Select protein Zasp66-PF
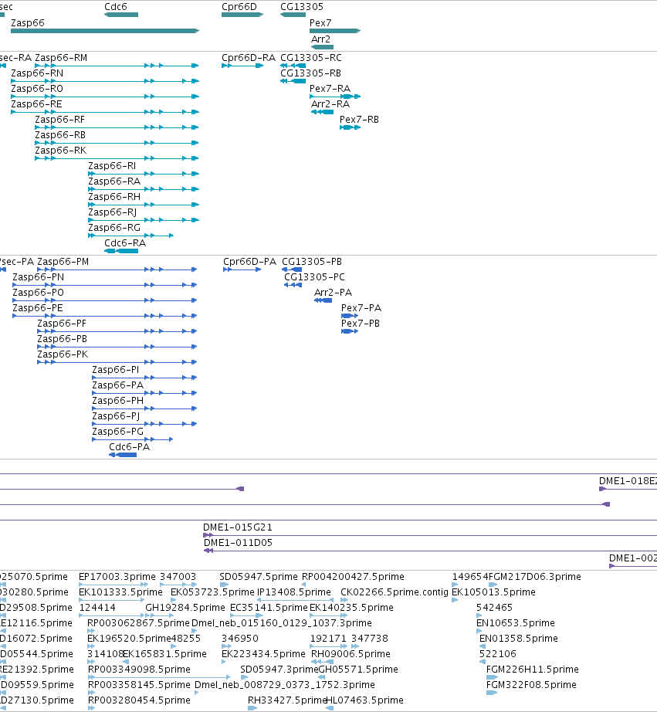The height and width of the screenshot is (712, 657). [x=117, y=331]
